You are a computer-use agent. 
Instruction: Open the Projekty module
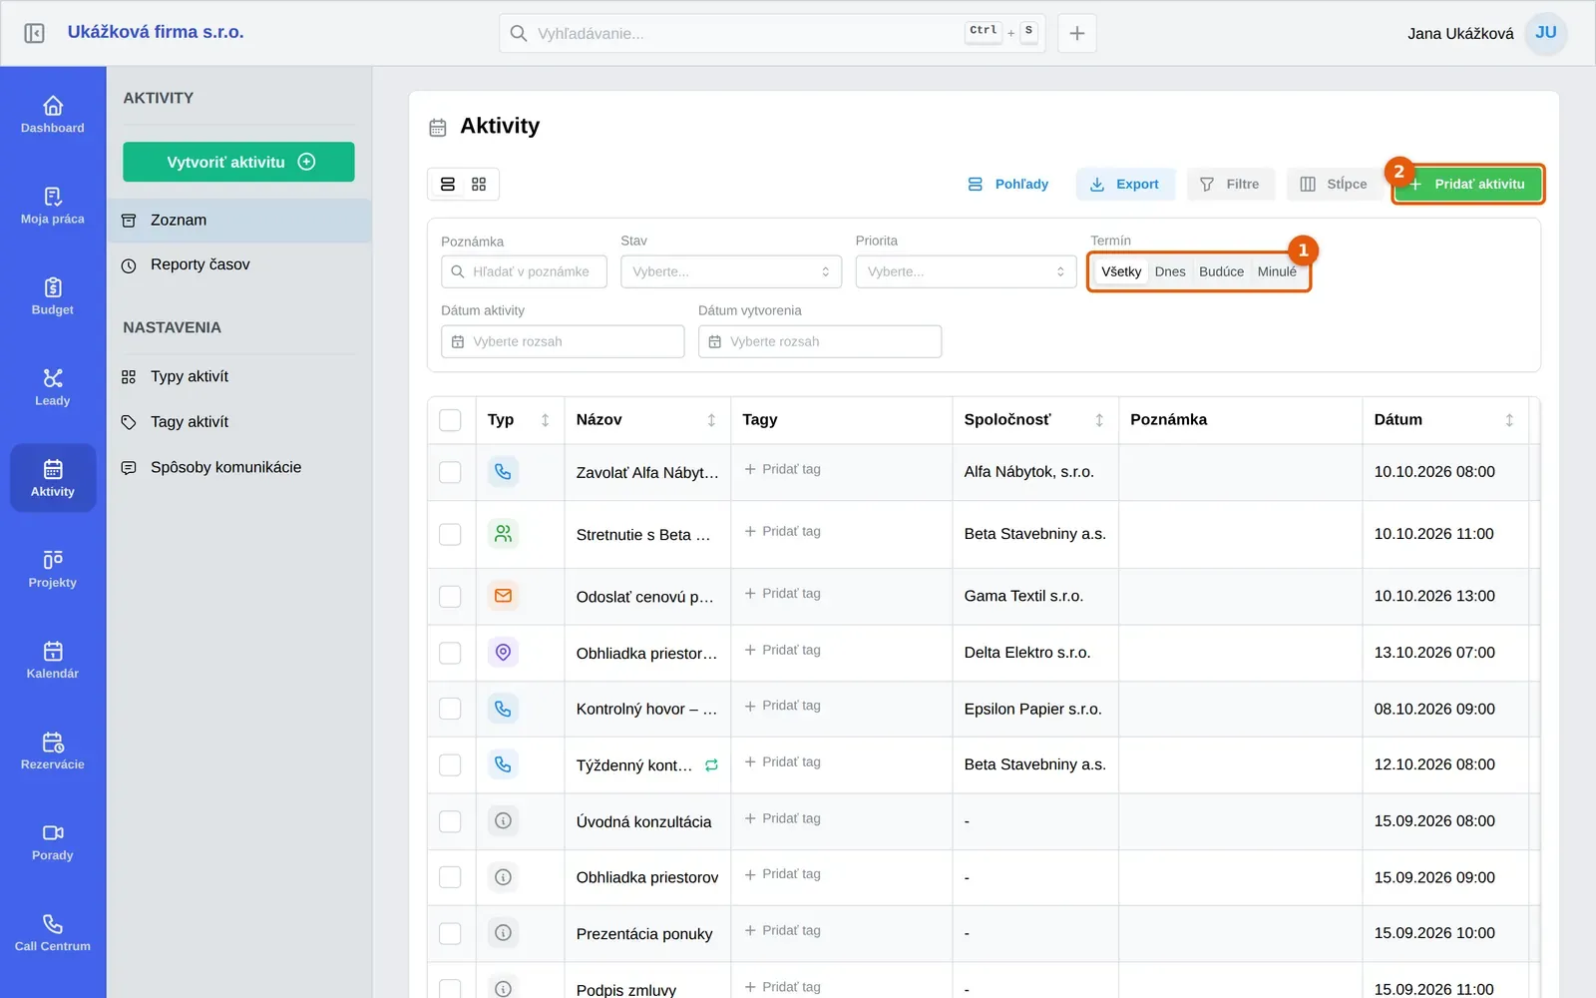click(x=53, y=569)
